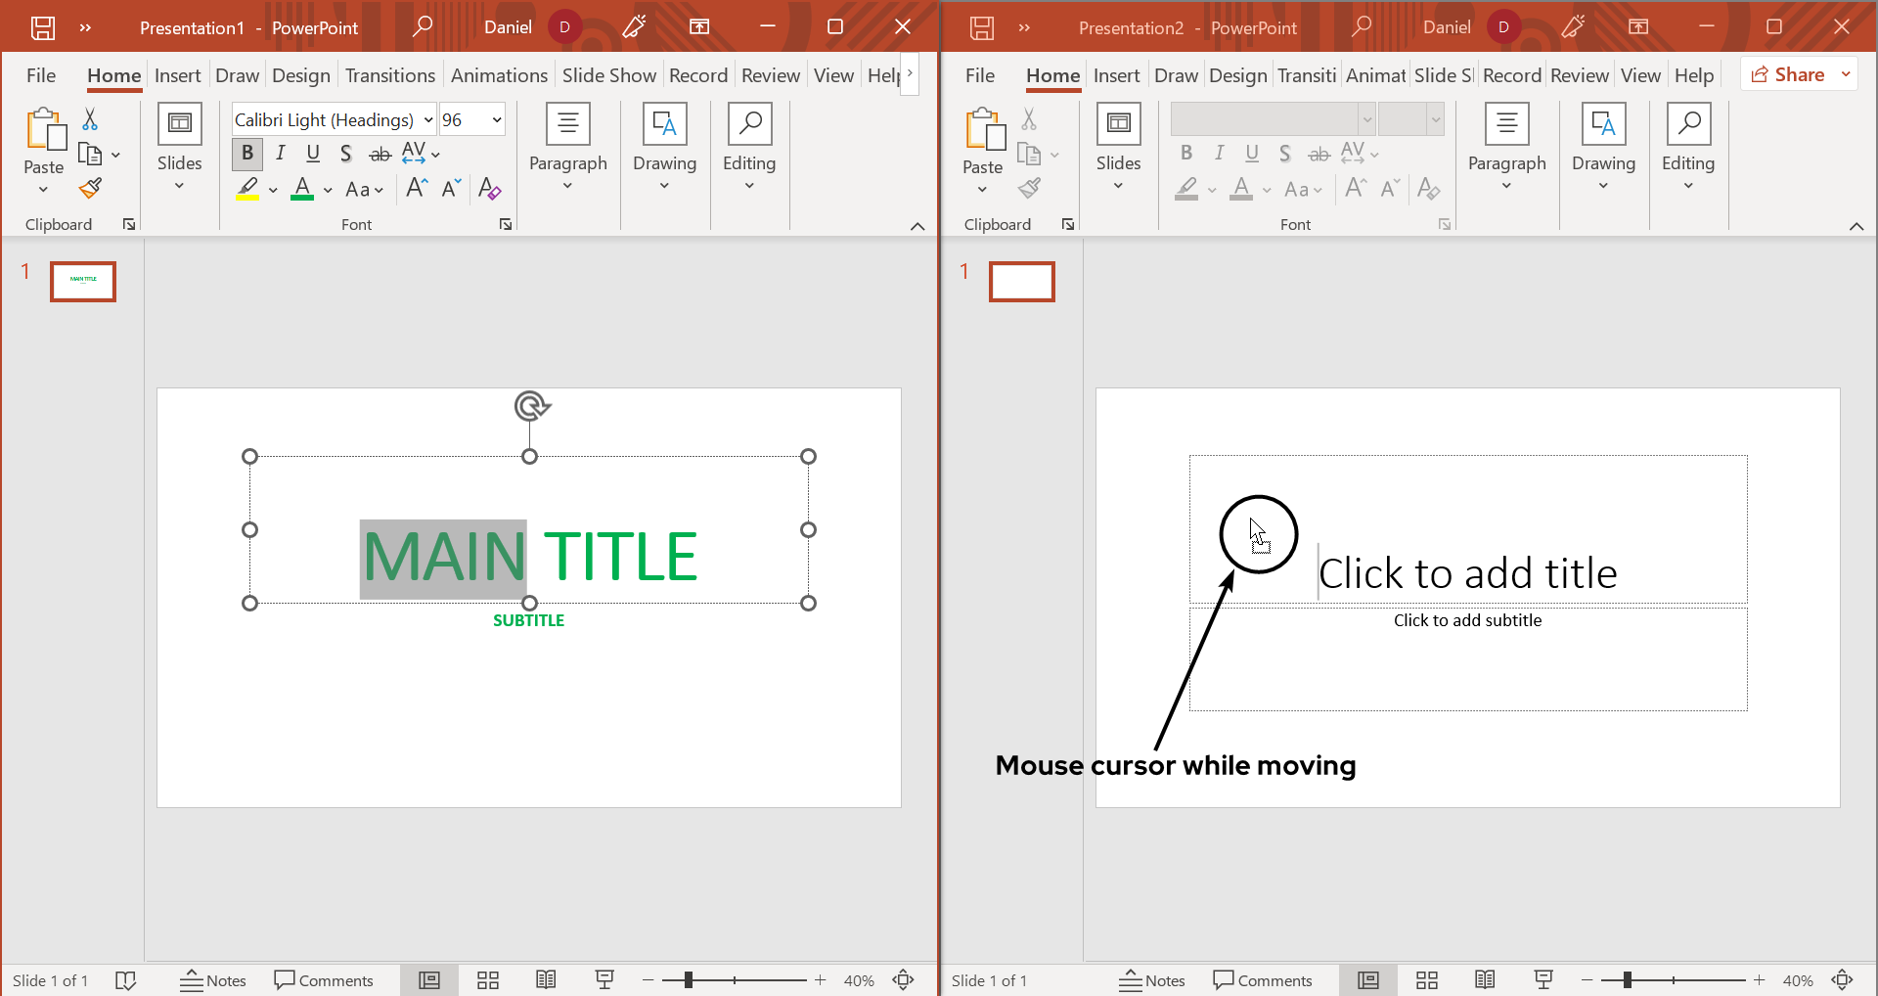
Task: Open the font name dropdown Calibri Light
Action: (x=428, y=120)
